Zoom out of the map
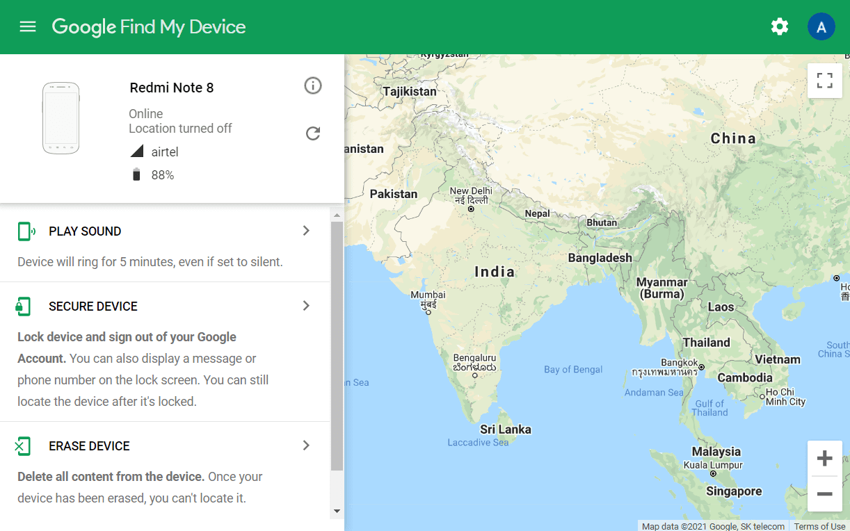Screen dimensions: 850x531 (x=824, y=494)
